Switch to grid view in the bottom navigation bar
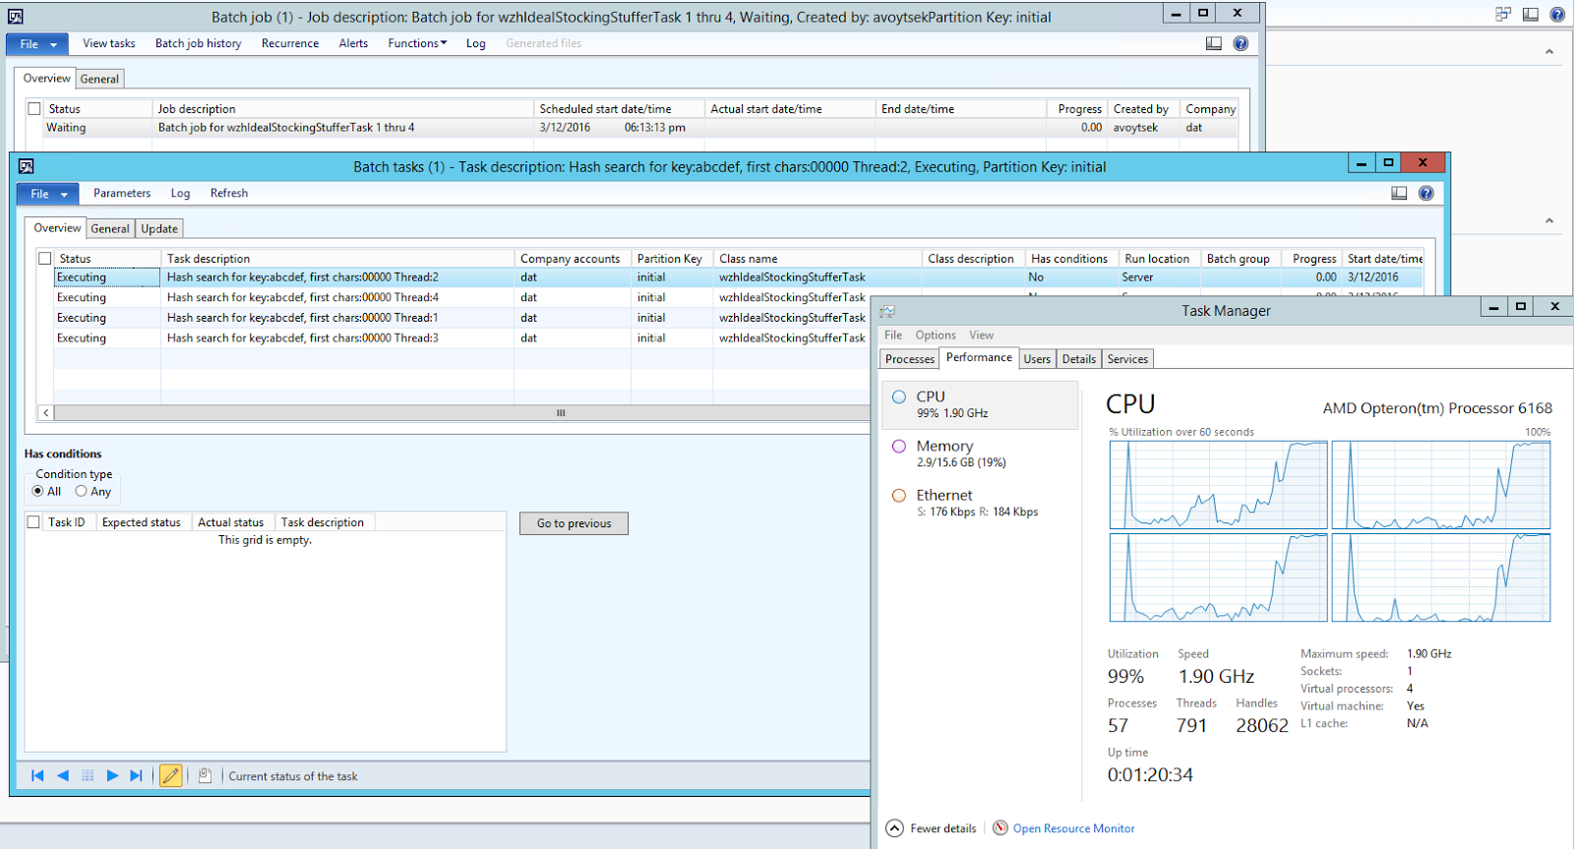 (x=88, y=775)
